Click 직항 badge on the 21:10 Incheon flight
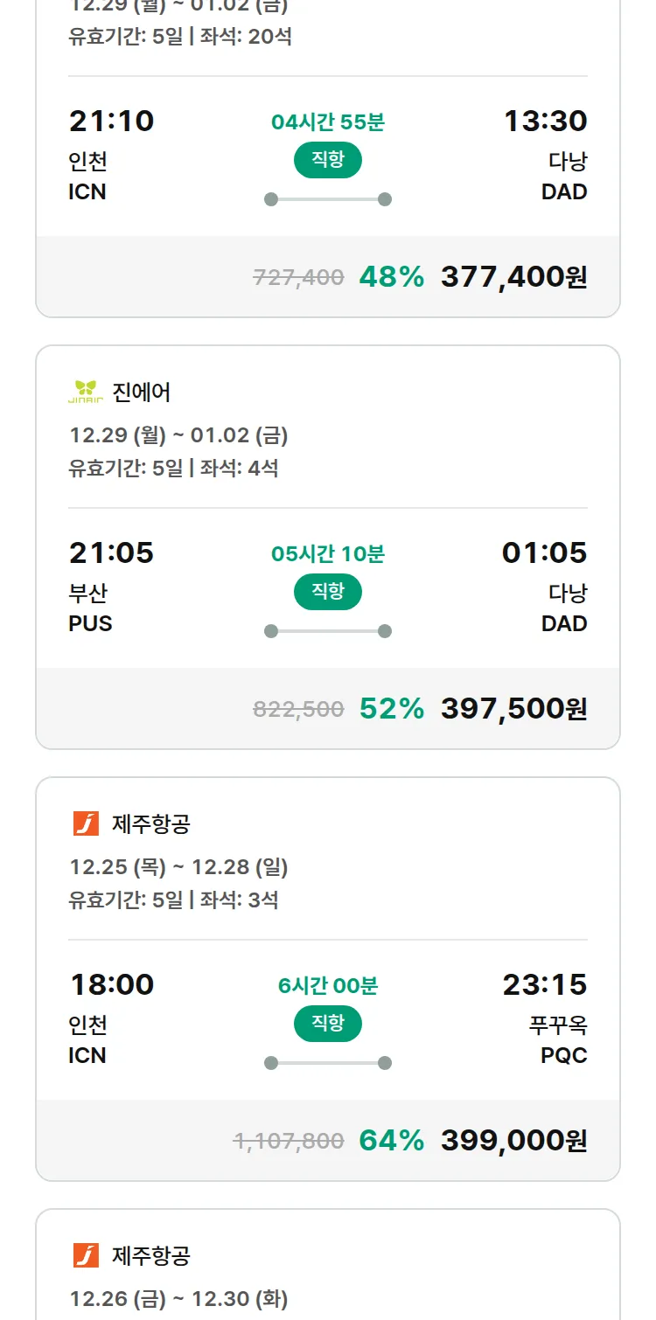 (x=328, y=160)
